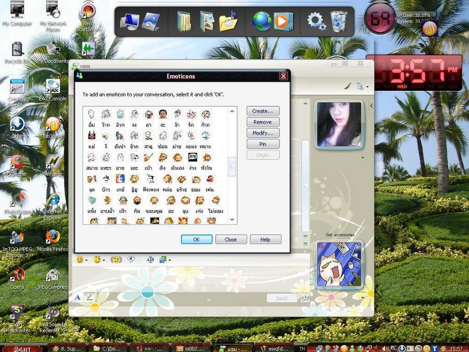The image size is (469, 352).
Task: Click emoticon list scrollbar up arrow
Action: [x=232, y=111]
